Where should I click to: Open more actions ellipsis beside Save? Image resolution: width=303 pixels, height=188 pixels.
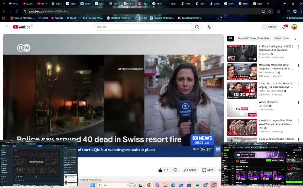220,170
